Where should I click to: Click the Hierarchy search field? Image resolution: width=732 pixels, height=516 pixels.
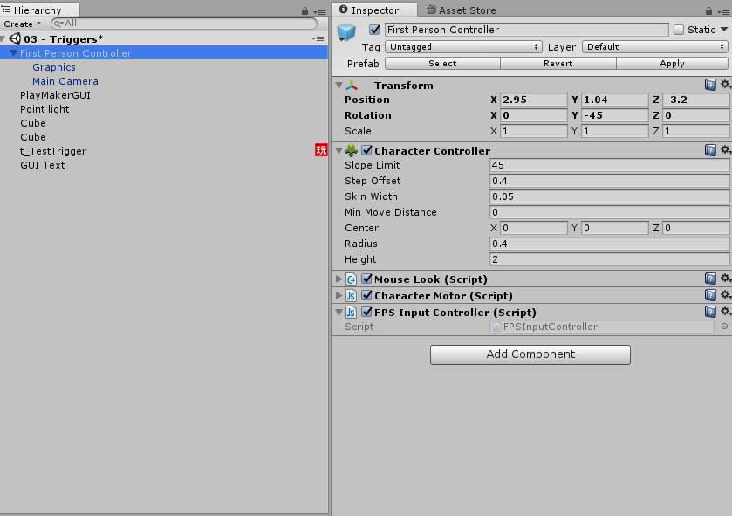[x=184, y=24]
